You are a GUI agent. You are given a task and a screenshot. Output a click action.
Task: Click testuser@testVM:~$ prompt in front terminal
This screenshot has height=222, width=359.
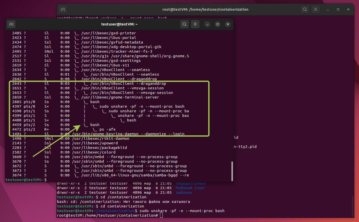26,180
